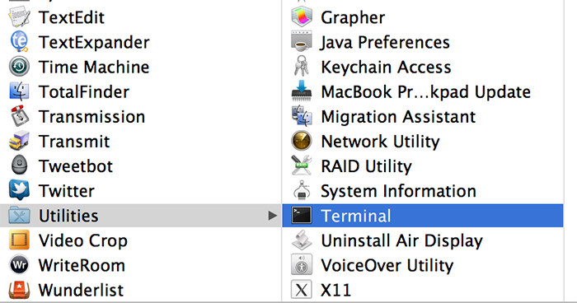Viewport: 577px width, 303px height.
Task: Select the Transmit label
Action: tap(74, 142)
